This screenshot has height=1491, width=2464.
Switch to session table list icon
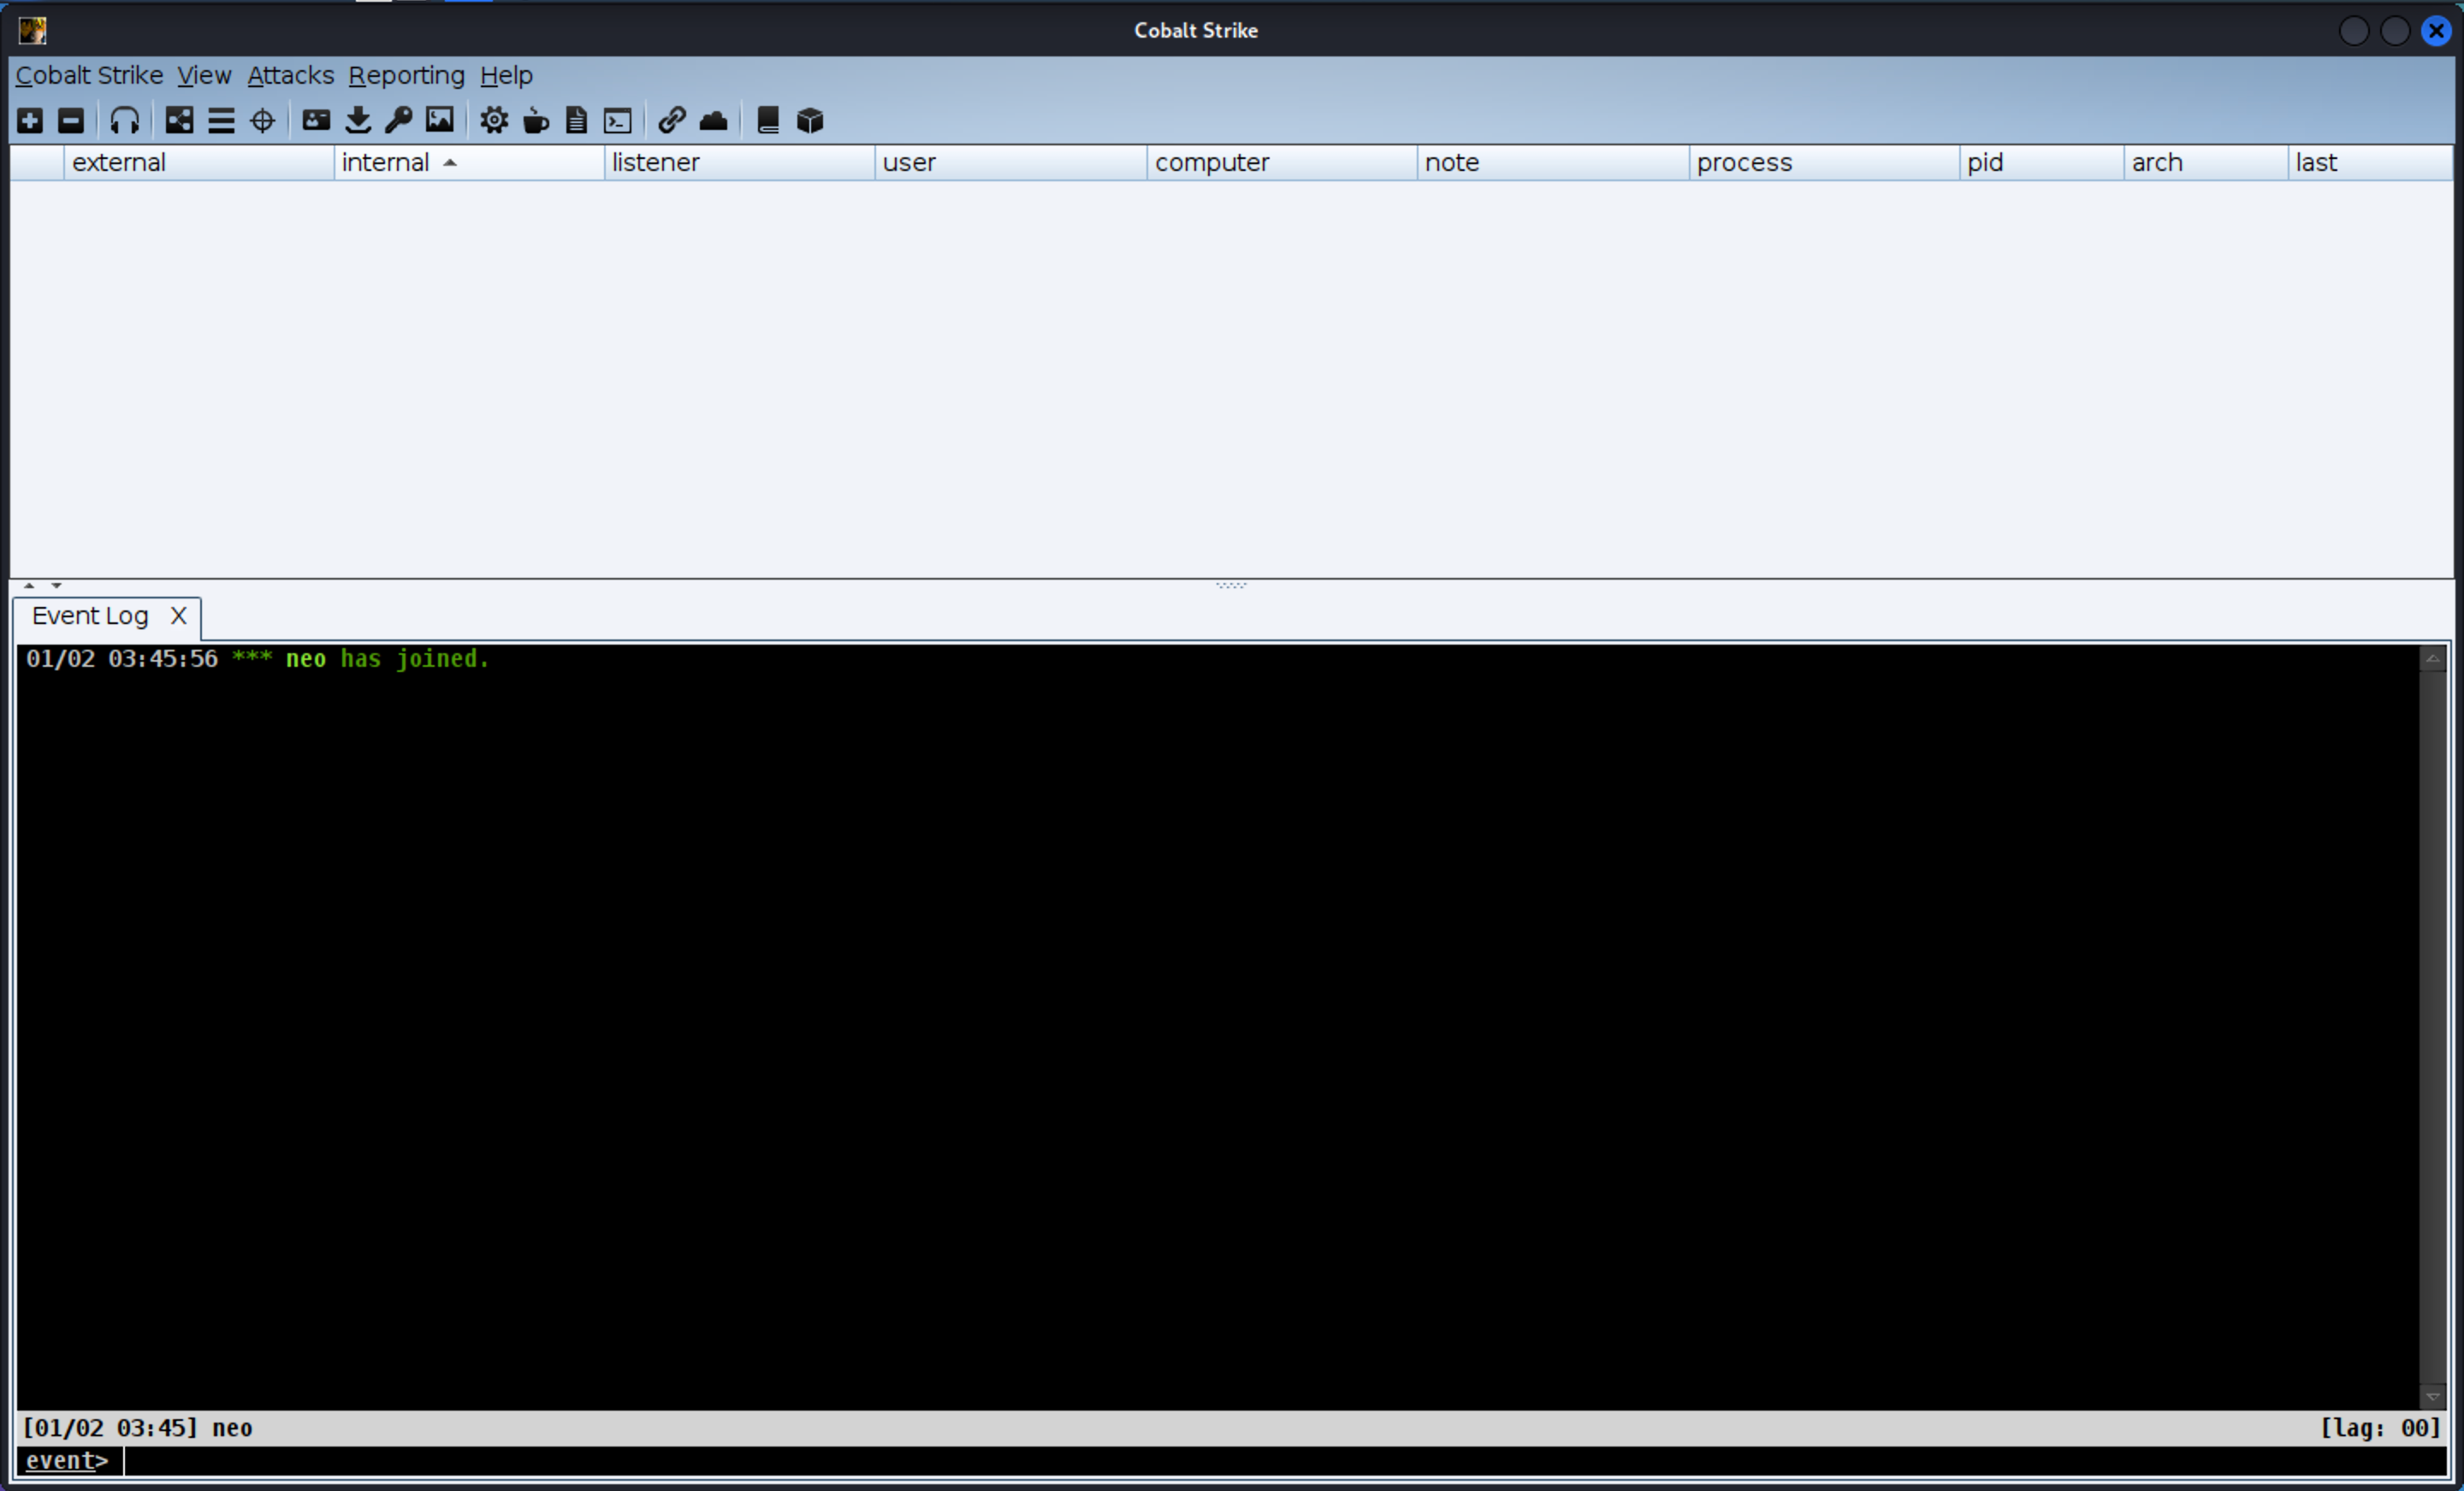pos(221,121)
